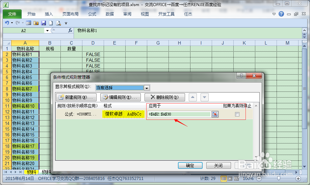Switch to the 公式 ribbon tab
Screen dimensions: 310x185
coord(92,14)
